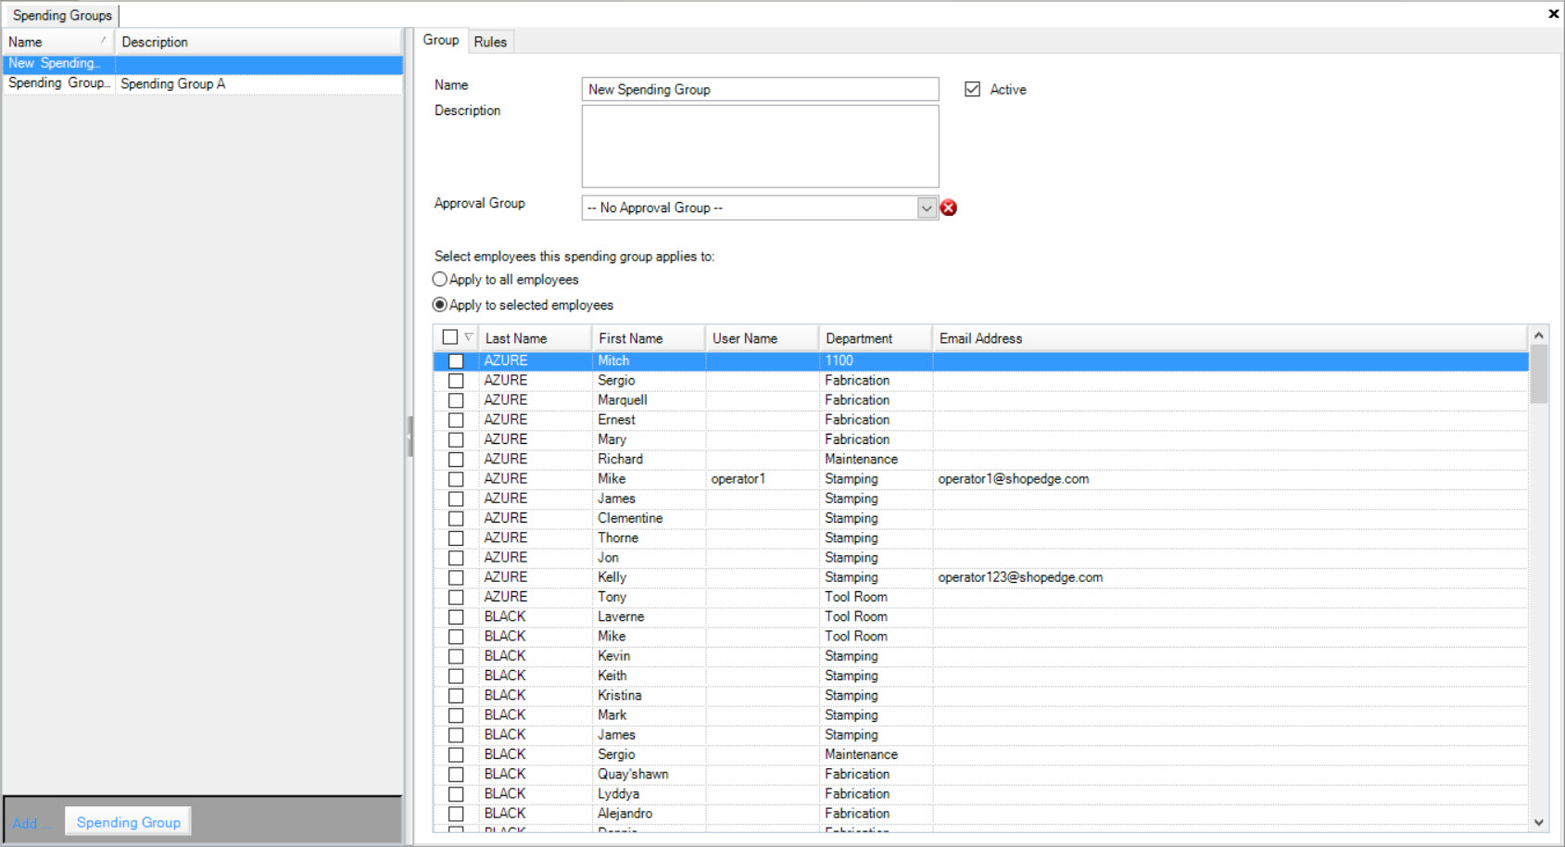The width and height of the screenshot is (1565, 847).
Task: Click scrollbar up arrow in employee list
Action: point(1538,335)
